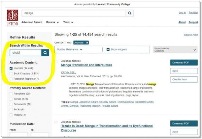Expand the Tools menu

click(68, 22)
